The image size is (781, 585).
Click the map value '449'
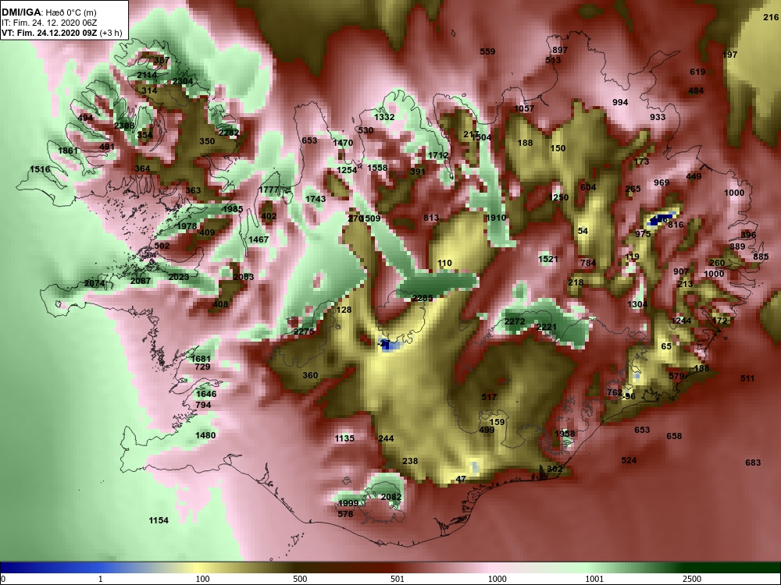pyautogui.click(x=694, y=176)
